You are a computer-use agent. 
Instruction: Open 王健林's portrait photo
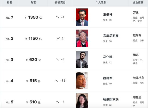82,17
